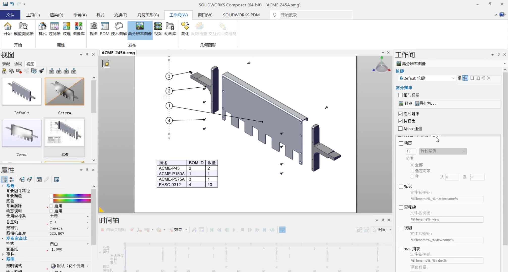Click the stop button in timeline
The width and height of the screenshot is (508, 272).
tap(242, 230)
